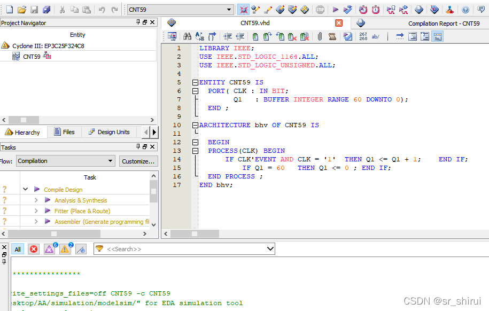
Task: Open Replace text icon in editor toolbar
Action: coord(199,36)
